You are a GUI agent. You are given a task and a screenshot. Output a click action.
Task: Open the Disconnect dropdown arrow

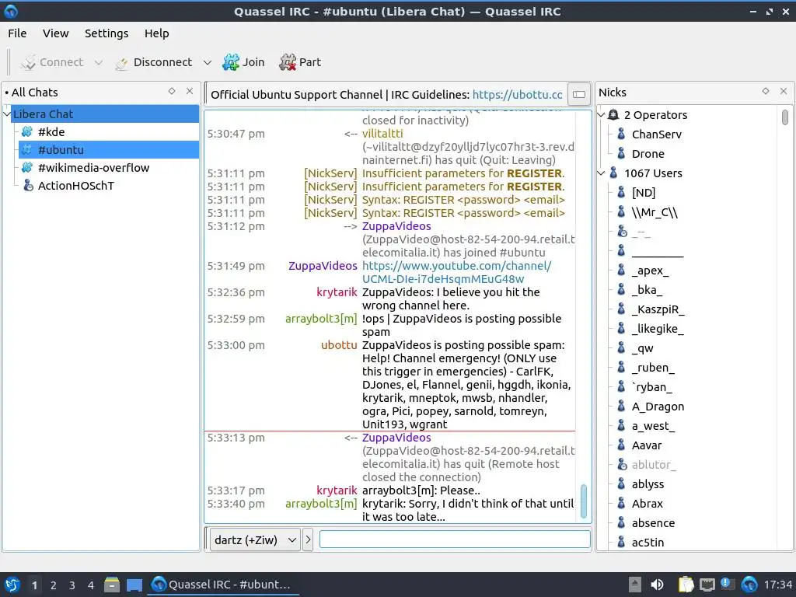click(x=207, y=62)
